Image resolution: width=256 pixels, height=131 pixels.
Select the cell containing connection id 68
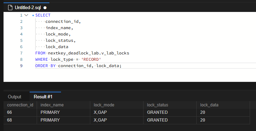pyautogui.click(x=20, y=120)
